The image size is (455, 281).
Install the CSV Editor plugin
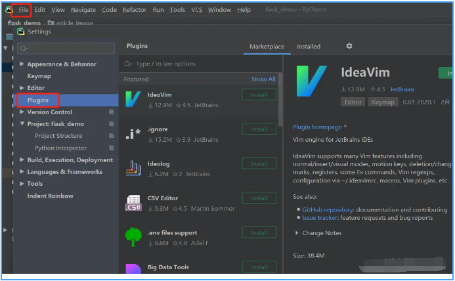pyautogui.click(x=259, y=198)
